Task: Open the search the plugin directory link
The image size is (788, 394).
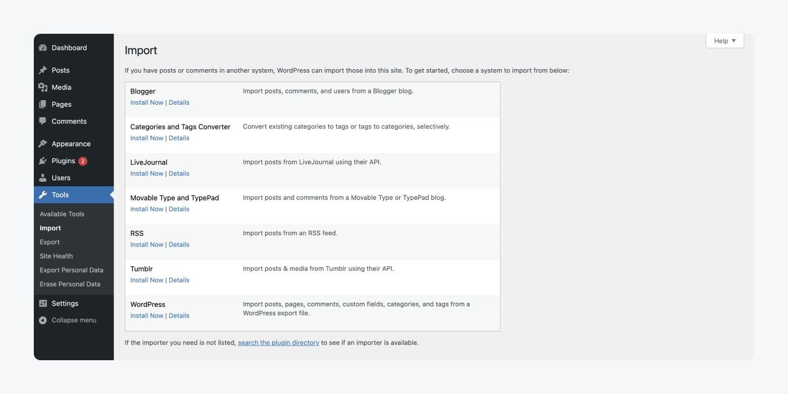Action: click(278, 342)
